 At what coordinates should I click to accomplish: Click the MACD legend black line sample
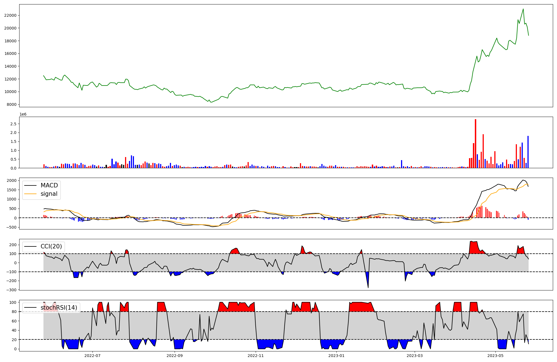[30, 185]
